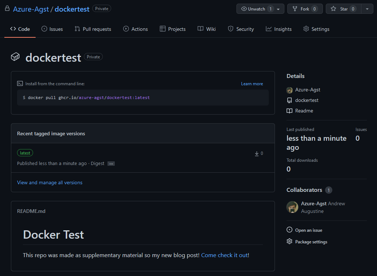Click the download count icon for latest tag
The image size is (377, 276).
tap(257, 153)
